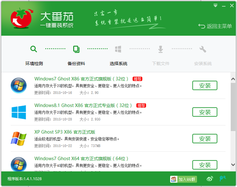Open Windows8.1 Ghost X86 专业版 title link
The height and width of the screenshot is (187, 237).
click(x=83, y=105)
